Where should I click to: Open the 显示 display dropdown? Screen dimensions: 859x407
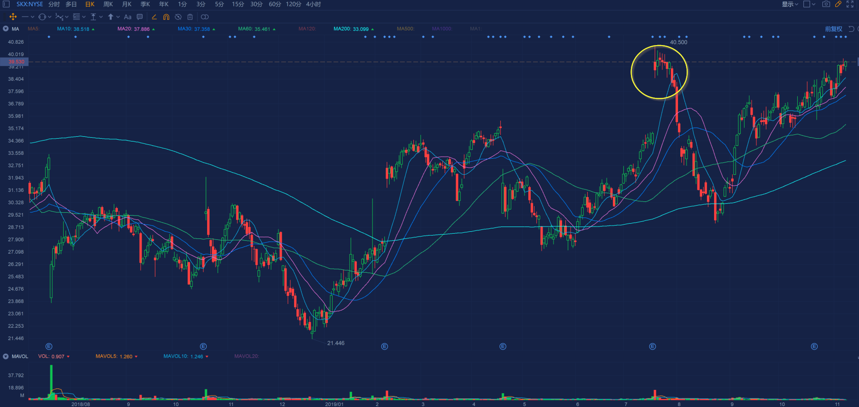[790, 4]
